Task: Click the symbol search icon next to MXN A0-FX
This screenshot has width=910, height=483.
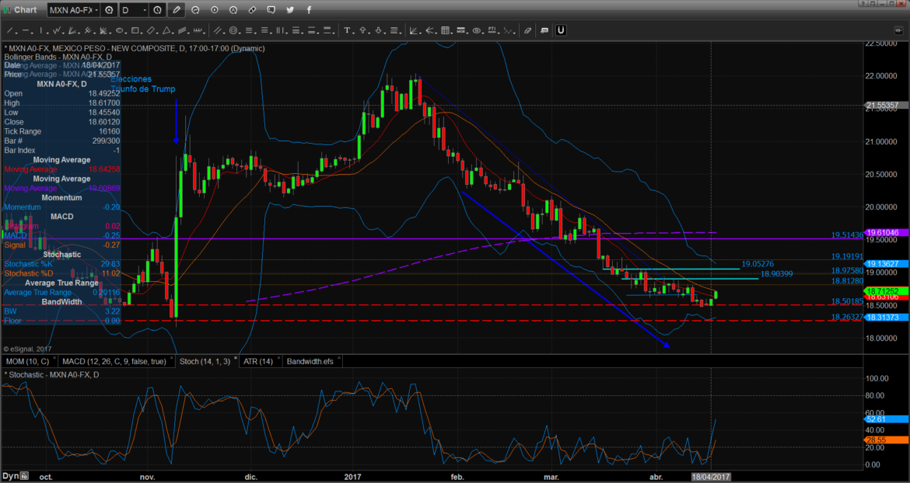Action: pos(109,10)
